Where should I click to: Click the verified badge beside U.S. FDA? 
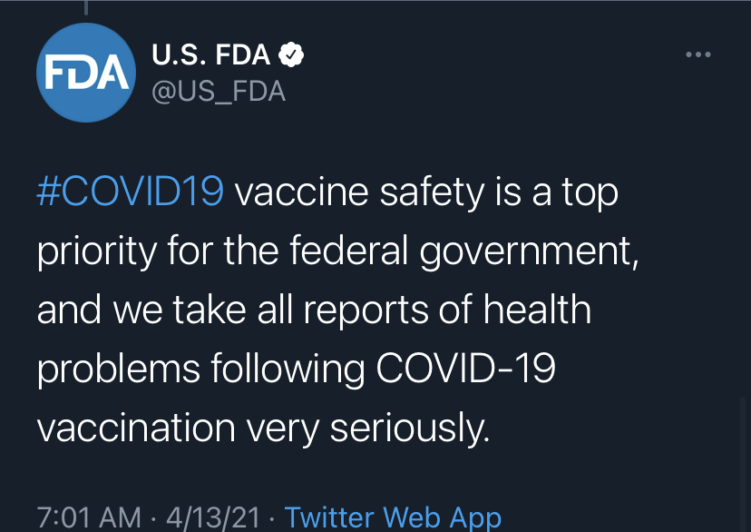click(x=290, y=55)
